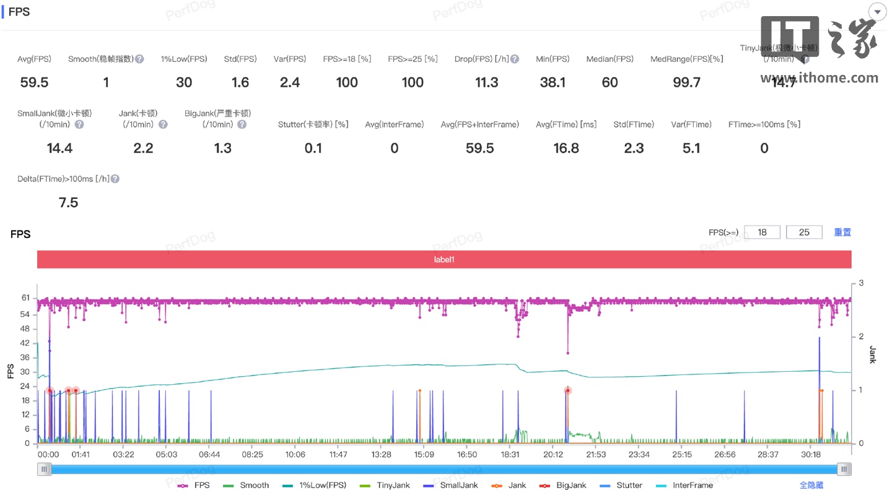Toggle the orange Jank legend series
The image size is (892, 494).
[x=508, y=485]
